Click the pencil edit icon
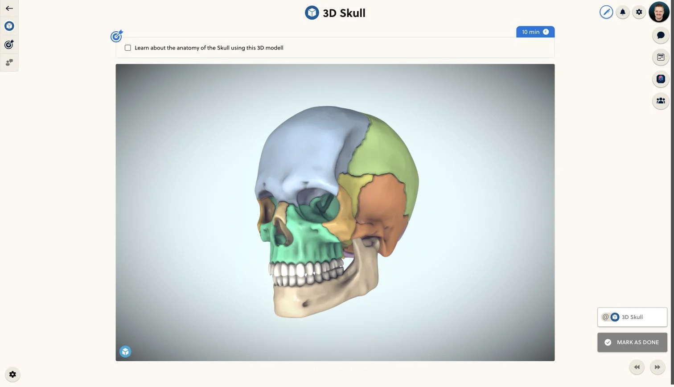 coord(606,12)
